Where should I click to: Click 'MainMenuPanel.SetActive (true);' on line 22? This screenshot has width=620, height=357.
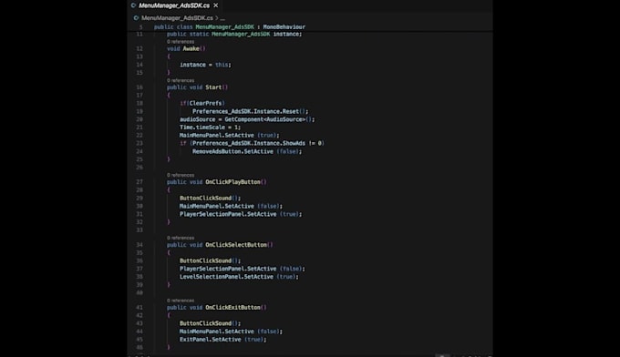click(x=230, y=135)
